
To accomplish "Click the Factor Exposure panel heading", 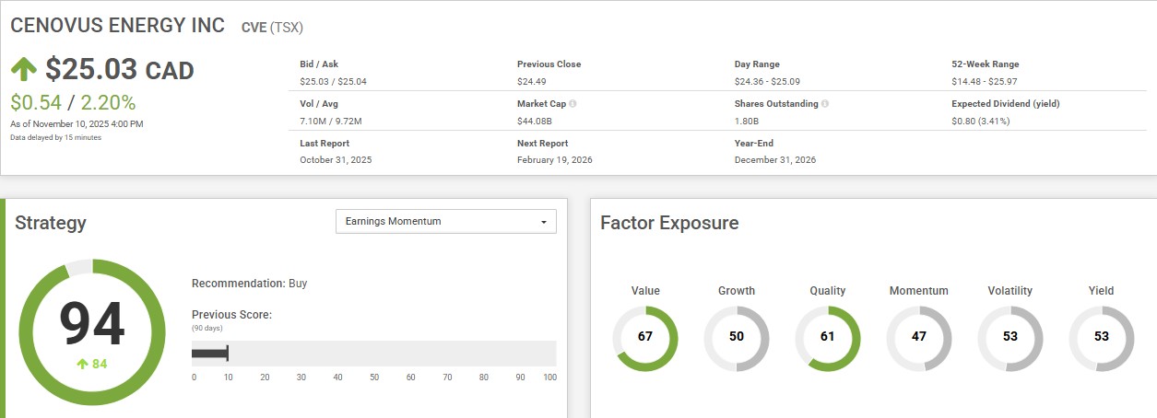I will point(668,223).
